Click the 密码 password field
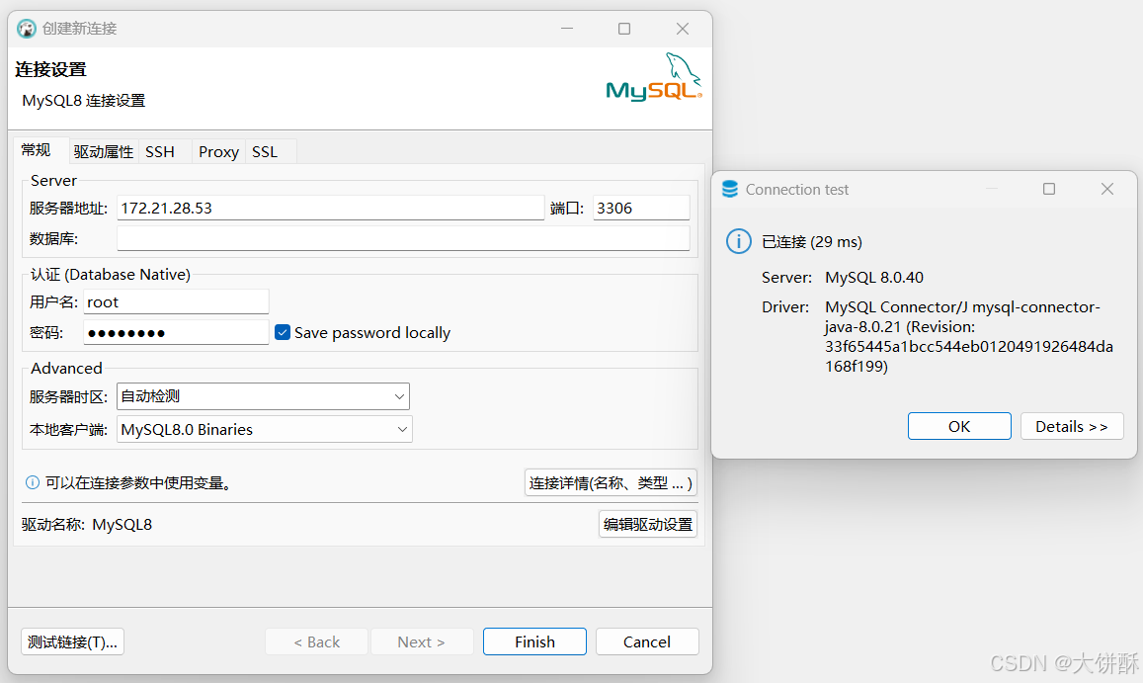Screen dimensions: 1143x683 (x=176, y=333)
